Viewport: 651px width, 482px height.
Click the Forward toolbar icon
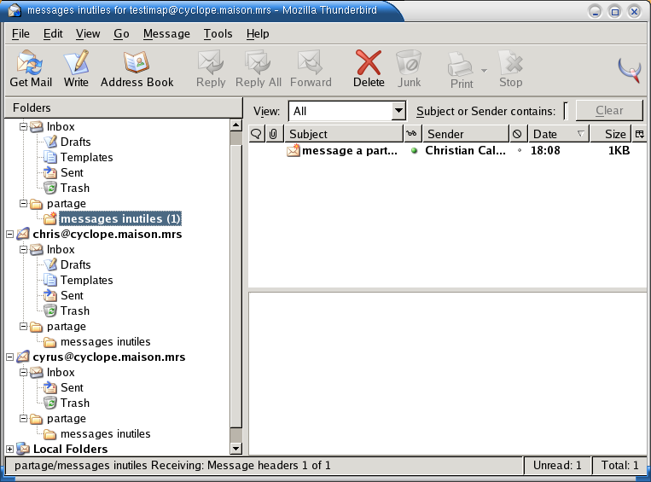coord(311,68)
